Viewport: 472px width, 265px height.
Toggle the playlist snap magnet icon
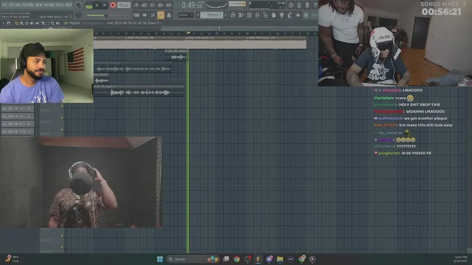[x=9, y=23]
